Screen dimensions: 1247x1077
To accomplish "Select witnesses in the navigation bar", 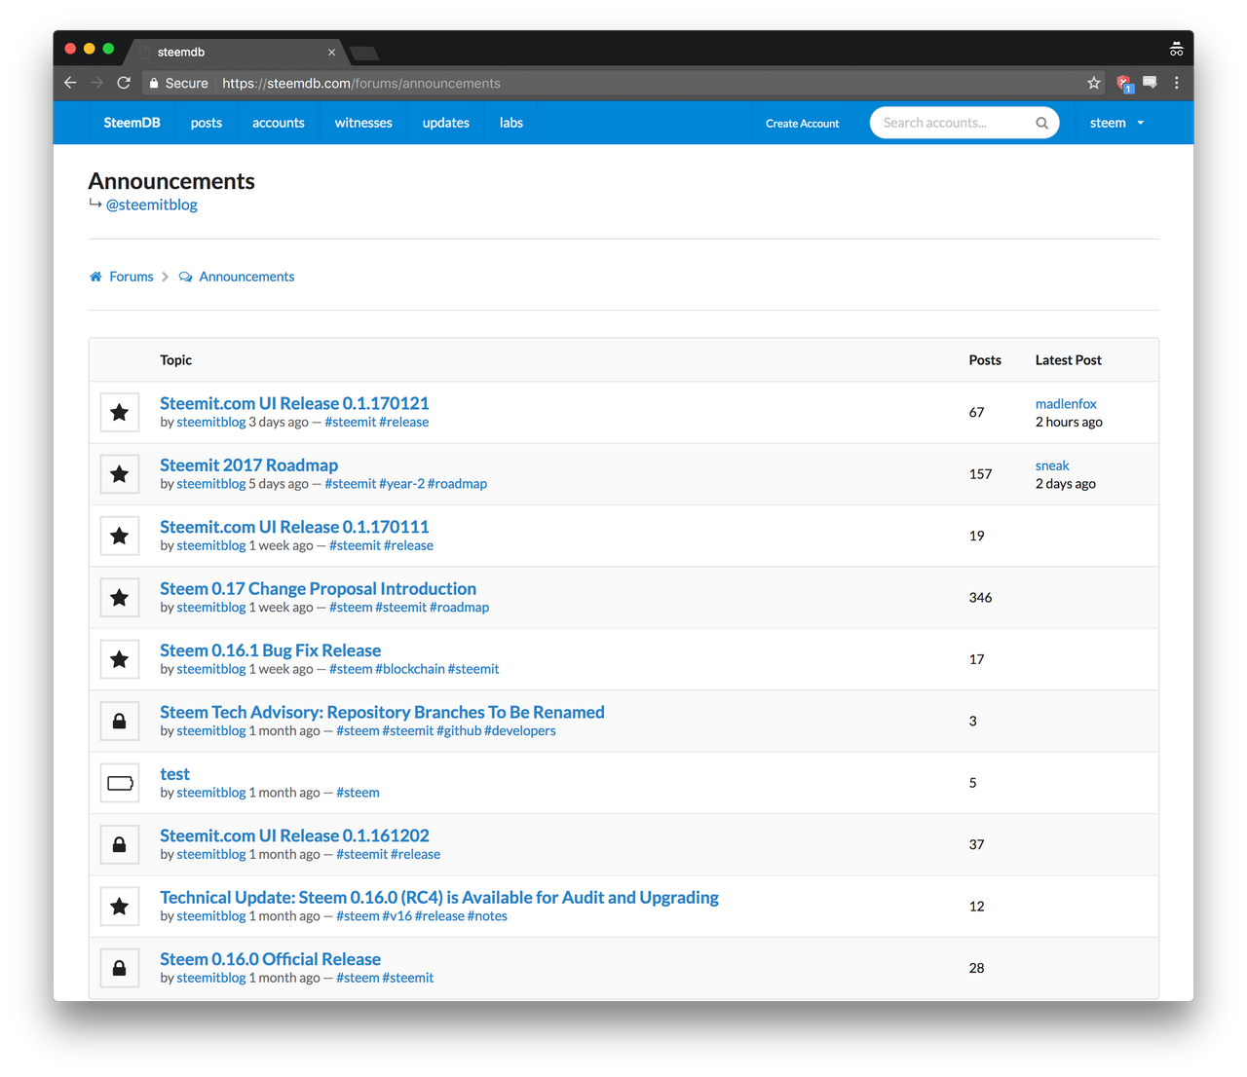I will (x=362, y=123).
